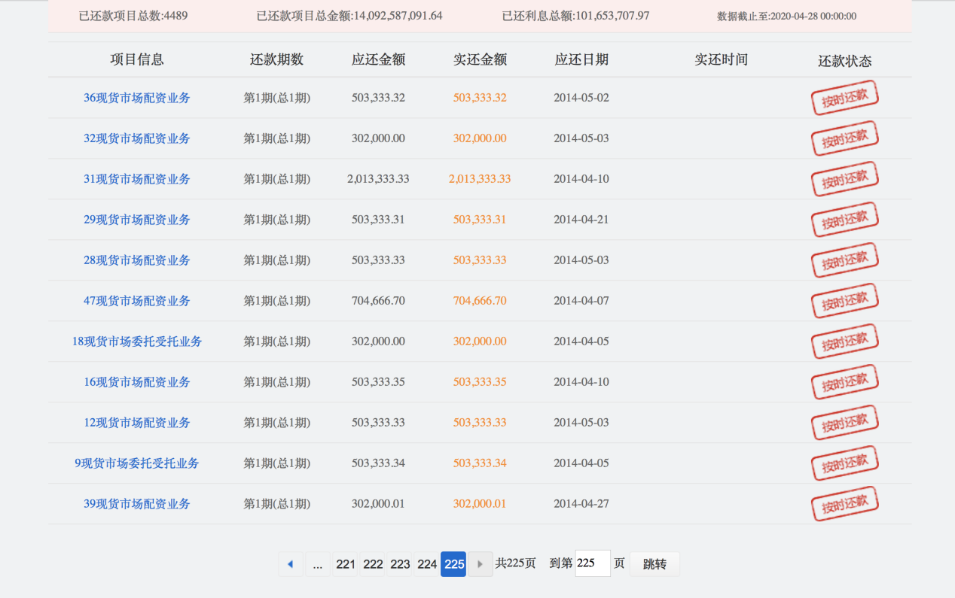Click the previous page arrow icon
955x598 pixels.
tap(291, 563)
